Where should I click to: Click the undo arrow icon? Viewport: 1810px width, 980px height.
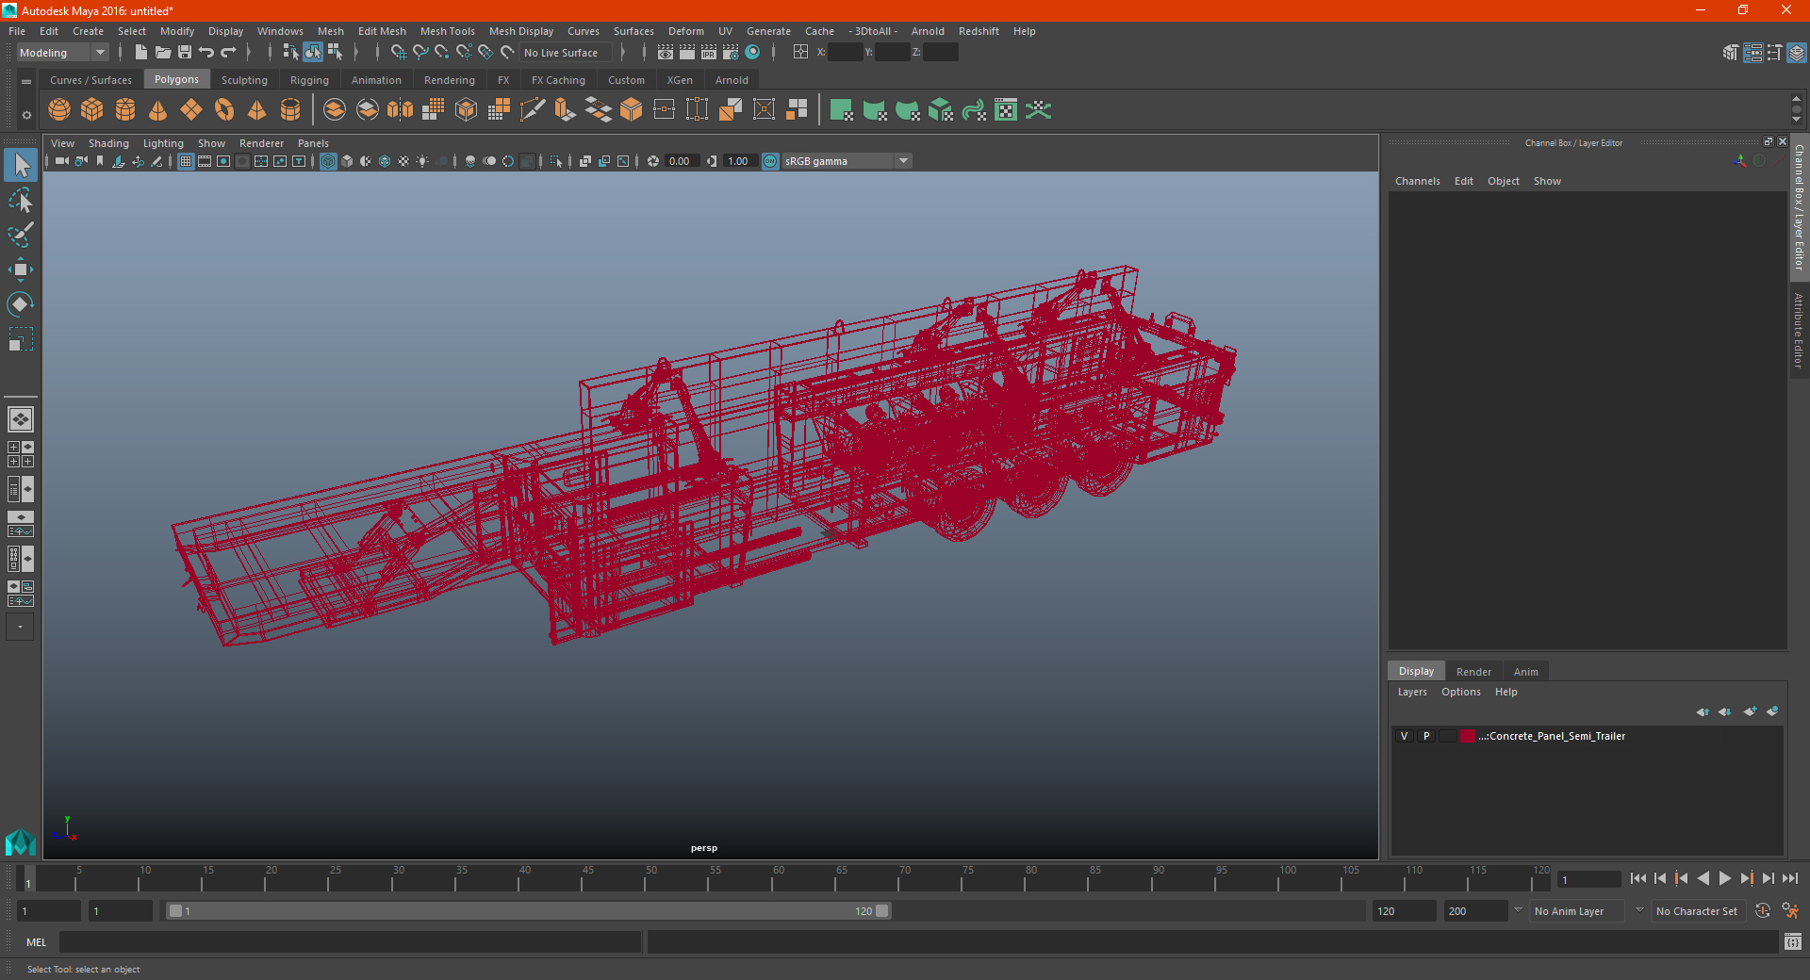coord(206,53)
